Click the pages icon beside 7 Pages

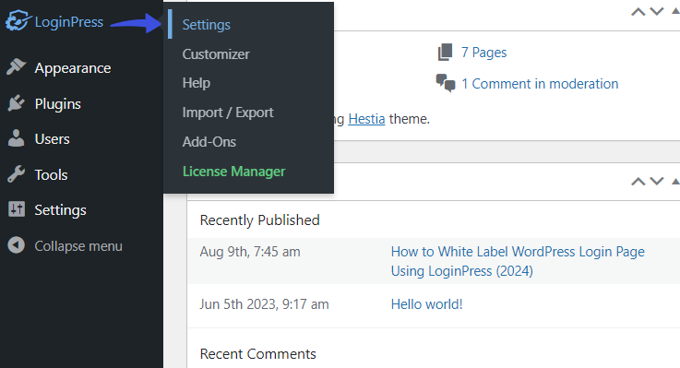coord(446,52)
